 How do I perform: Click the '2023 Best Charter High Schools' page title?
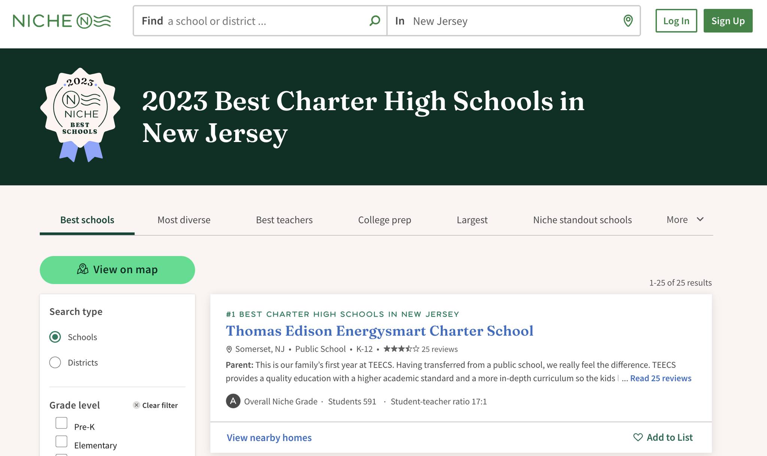[363, 117]
